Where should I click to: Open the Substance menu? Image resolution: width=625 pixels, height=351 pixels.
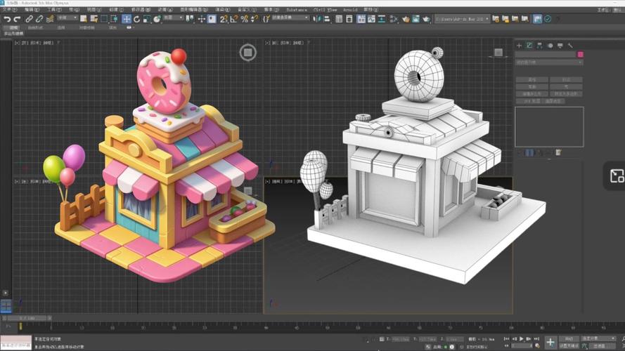pyautogui.click(x=297, y=10)
